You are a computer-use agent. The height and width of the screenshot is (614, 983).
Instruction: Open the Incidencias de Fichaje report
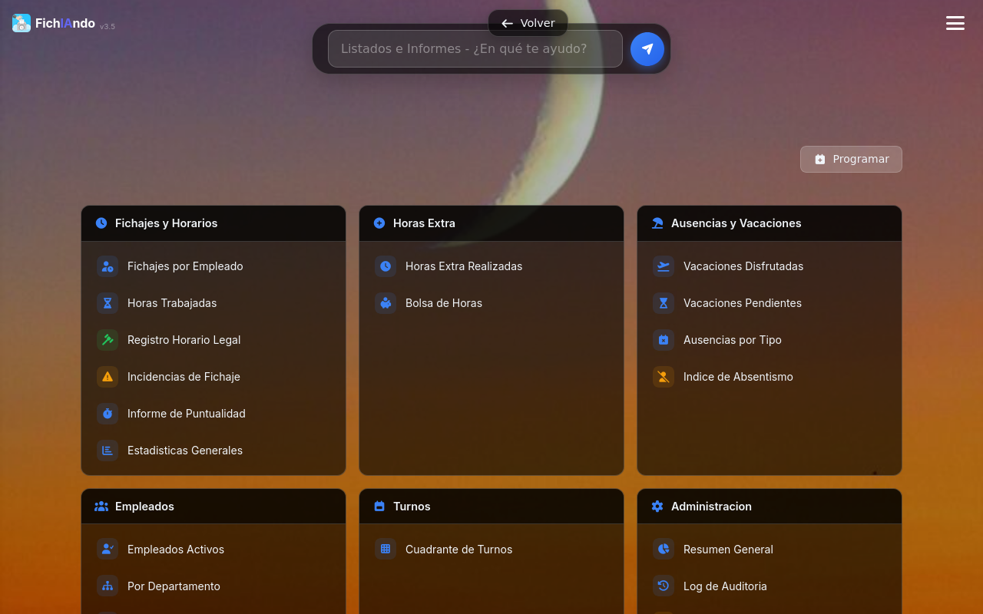click(x=213, y=377)
